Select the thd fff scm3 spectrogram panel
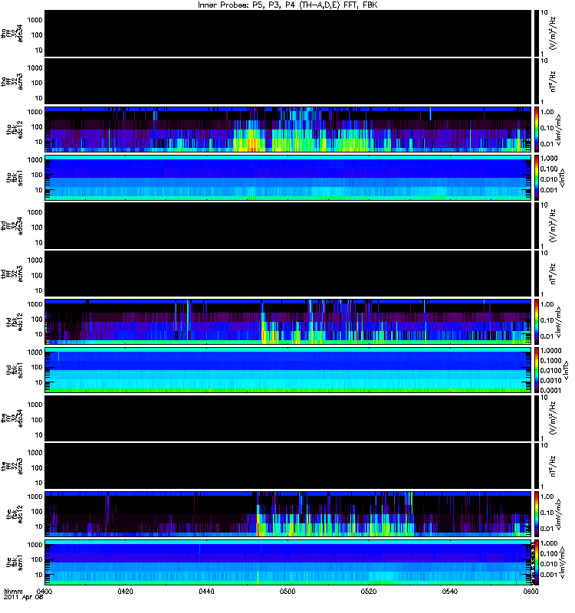Screen dimensions: 575x613 pyautogui.click(x=288, y=274)
